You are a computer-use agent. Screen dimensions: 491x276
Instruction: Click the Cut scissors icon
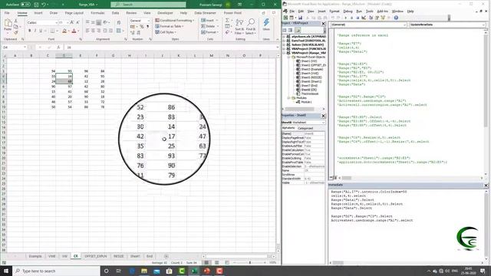coord(16,21)
